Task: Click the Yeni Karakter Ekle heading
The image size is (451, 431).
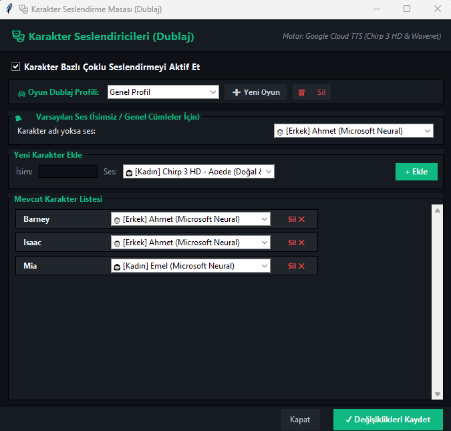Action: [x=48, y=155]
